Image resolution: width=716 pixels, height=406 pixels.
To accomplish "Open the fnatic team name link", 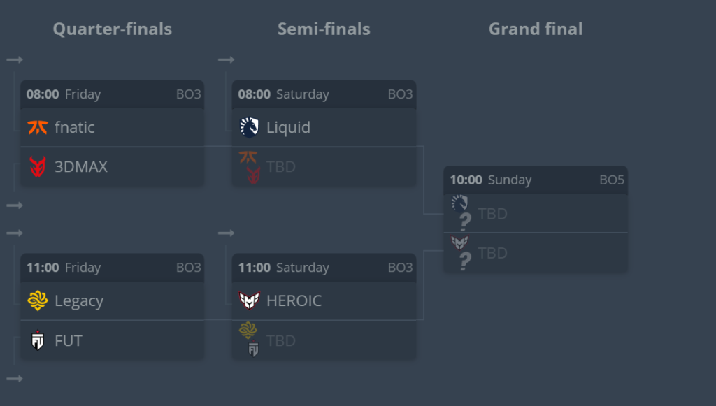I will pyautogui.click(x=75, y=127).
